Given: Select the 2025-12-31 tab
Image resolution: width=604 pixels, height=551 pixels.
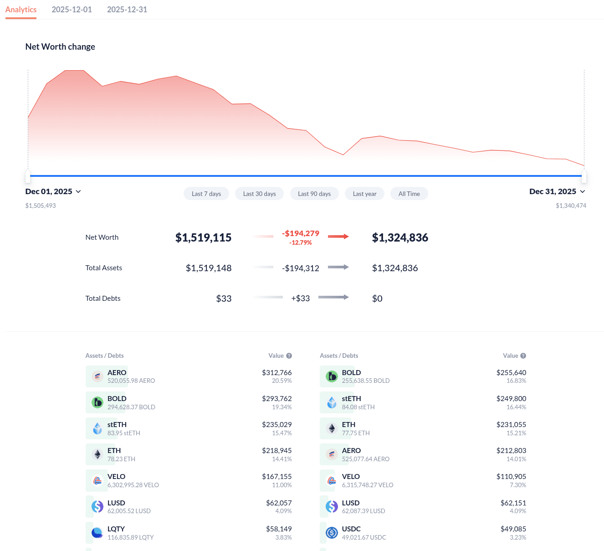Looking at the screenshot, I should tap(127, 9).
